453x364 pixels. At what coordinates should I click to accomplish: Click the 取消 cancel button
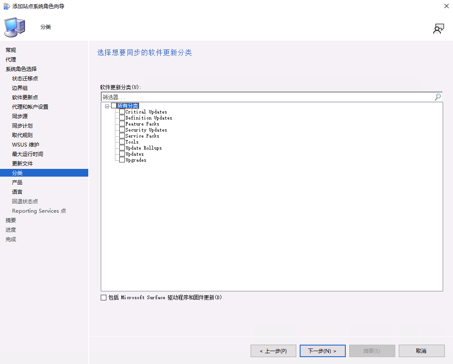(x=422, y=351)
